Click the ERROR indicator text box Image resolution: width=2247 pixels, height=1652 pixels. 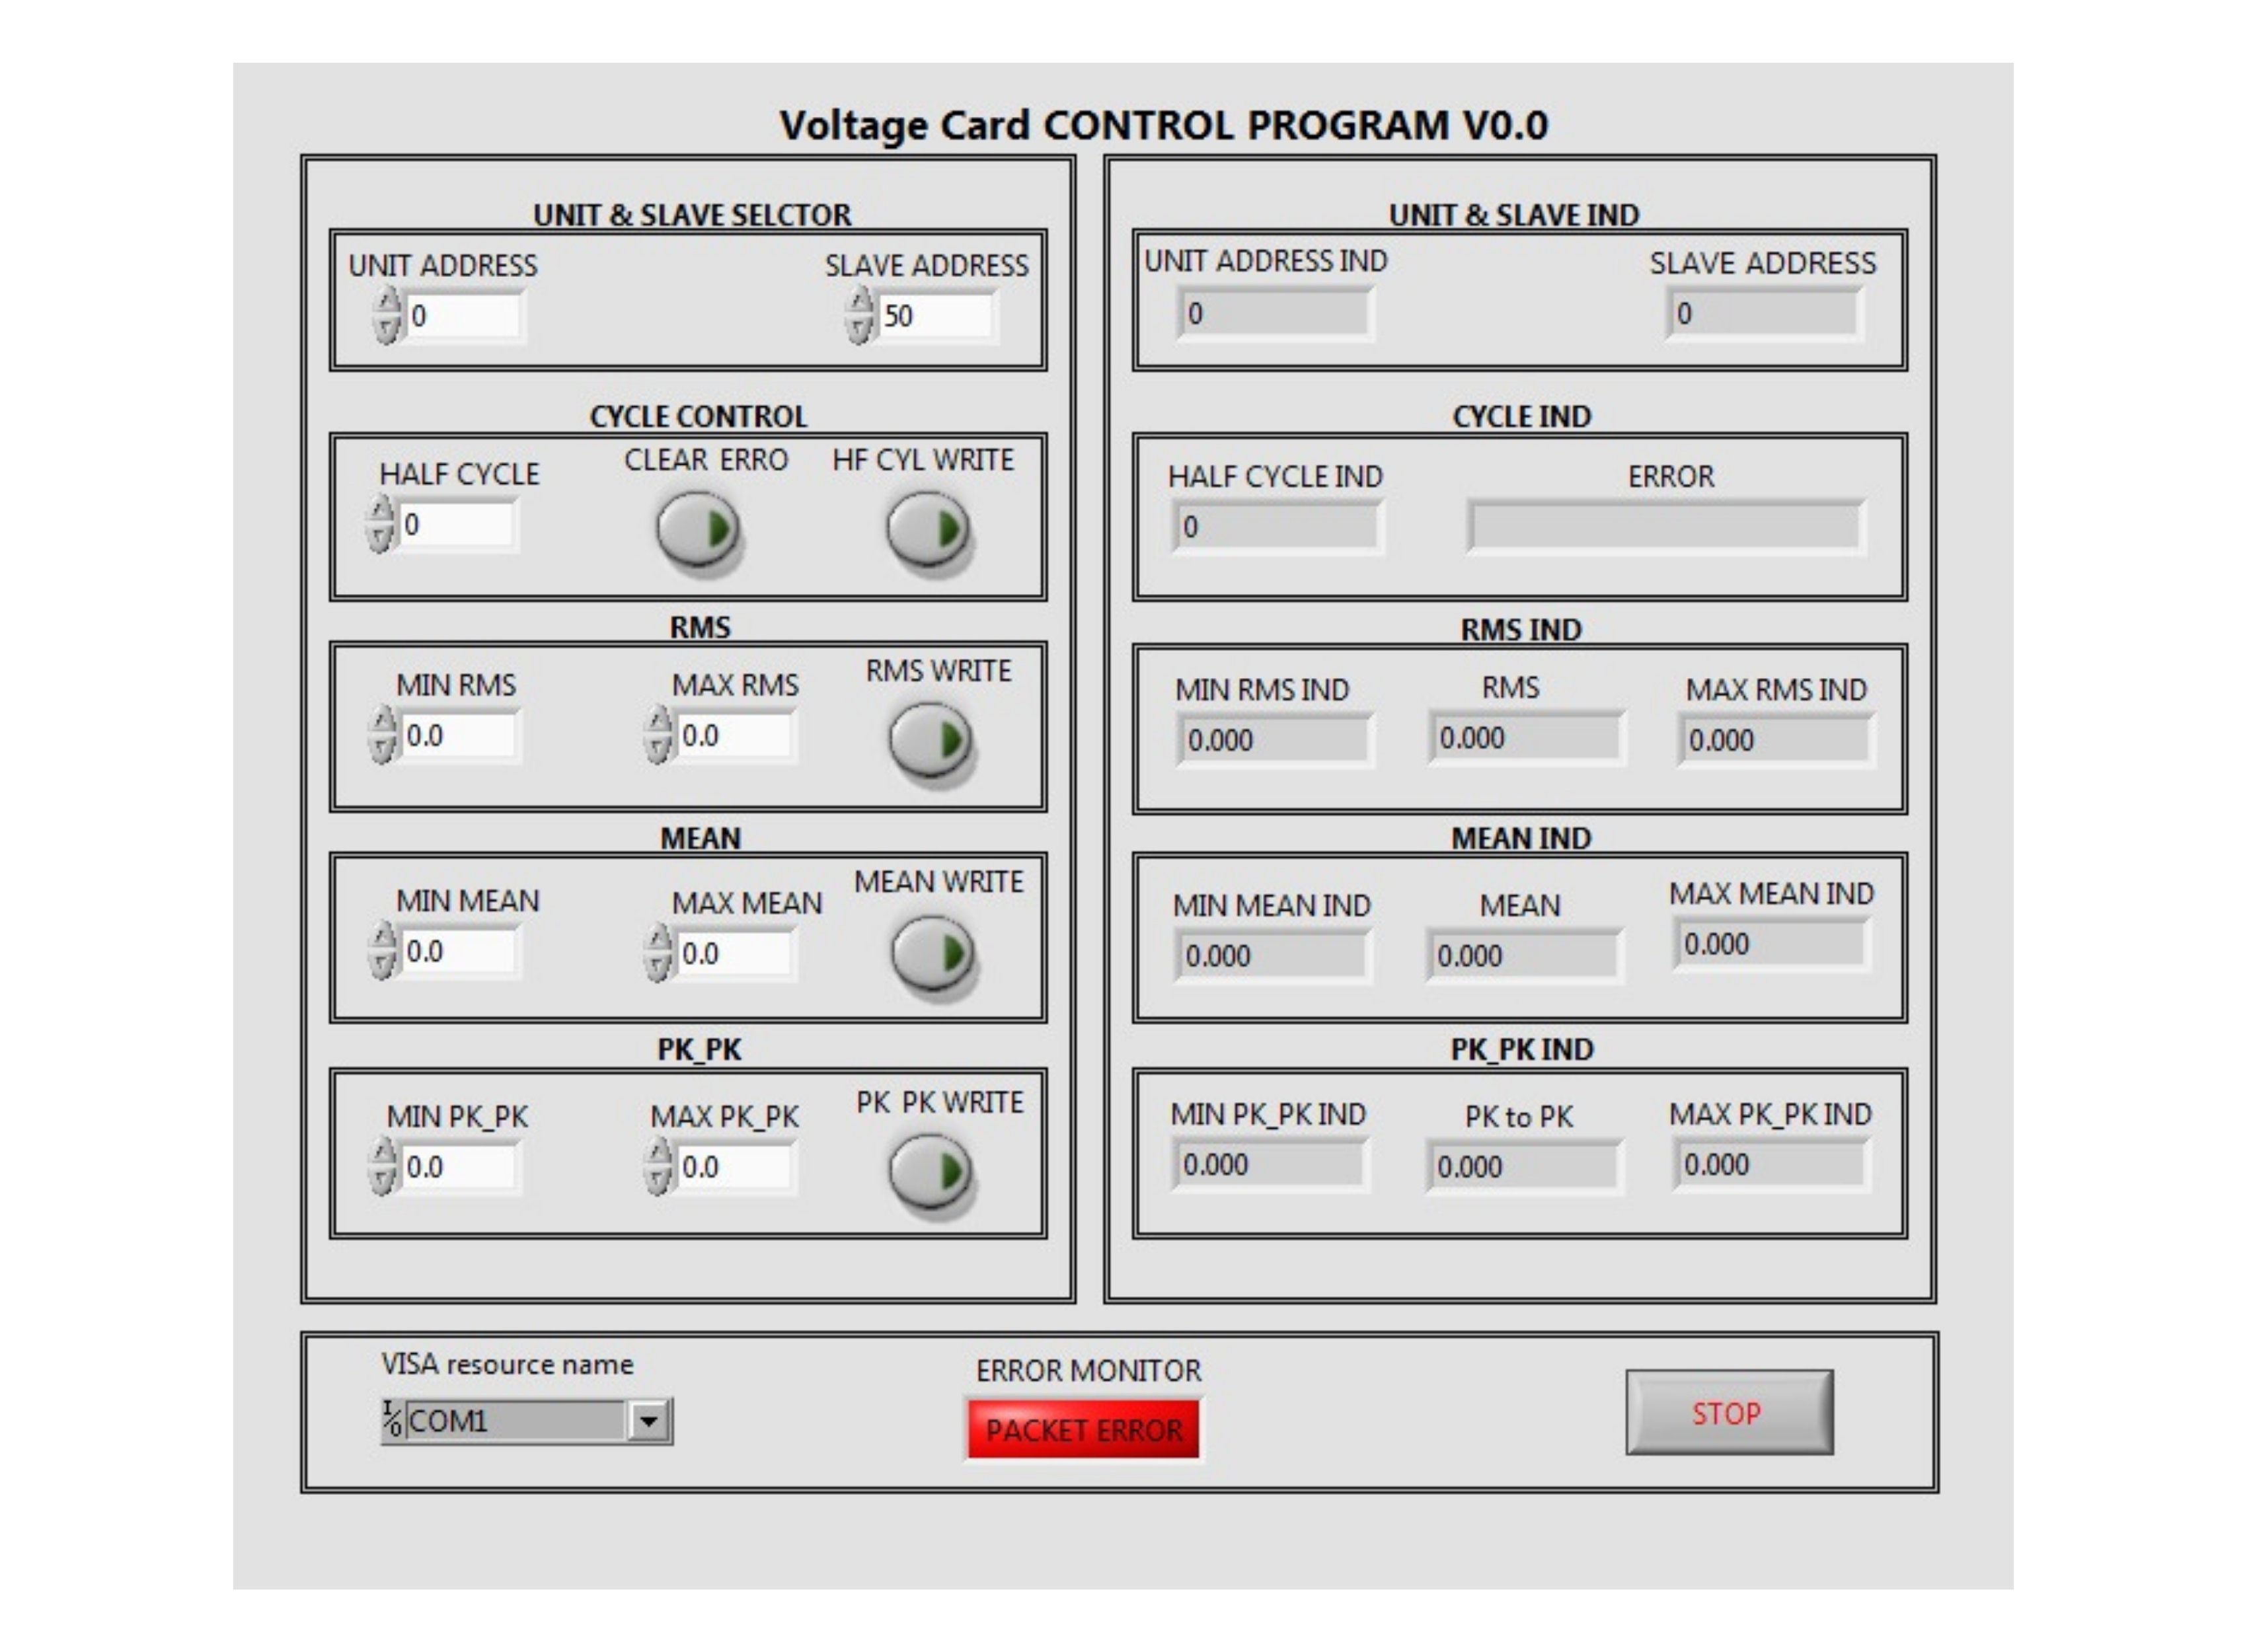tap(1665, 527)
